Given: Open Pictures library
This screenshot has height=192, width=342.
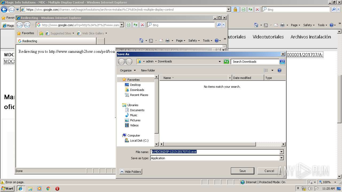Looking at the screenshot, I should (x=135, y=120).
